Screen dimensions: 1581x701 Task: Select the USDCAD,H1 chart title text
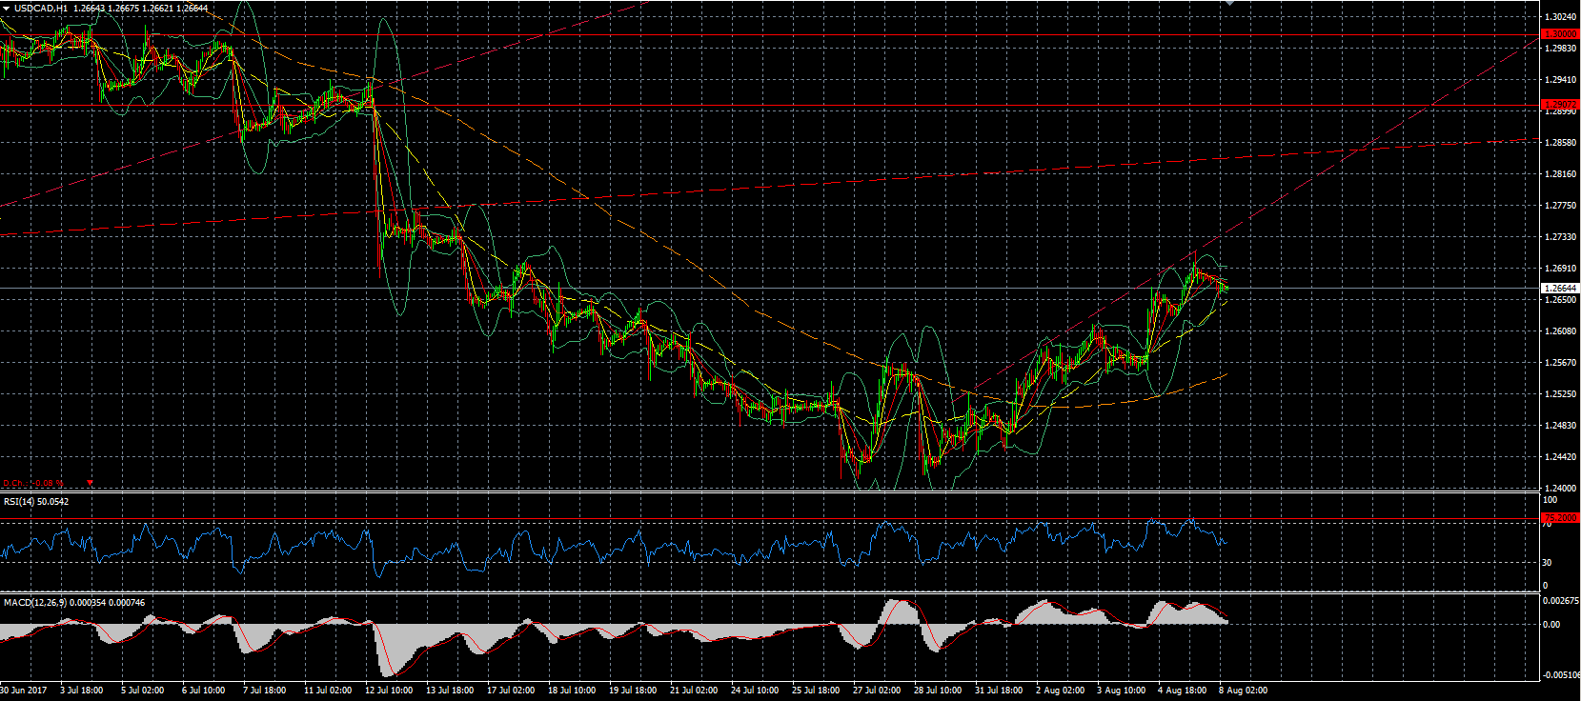coord(40,9)
